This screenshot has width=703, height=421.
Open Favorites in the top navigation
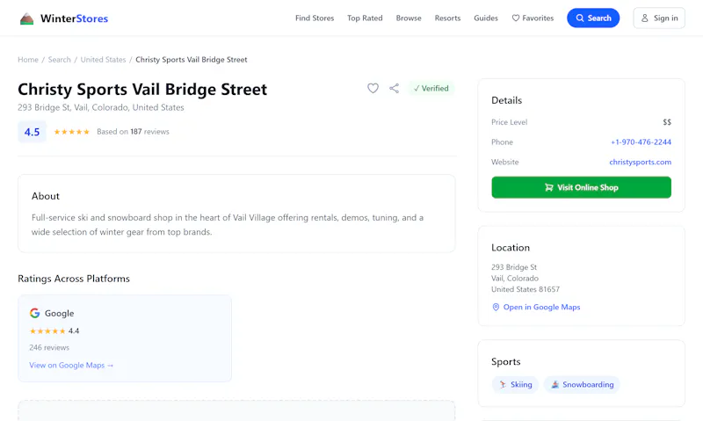click(x=533, y=18)
